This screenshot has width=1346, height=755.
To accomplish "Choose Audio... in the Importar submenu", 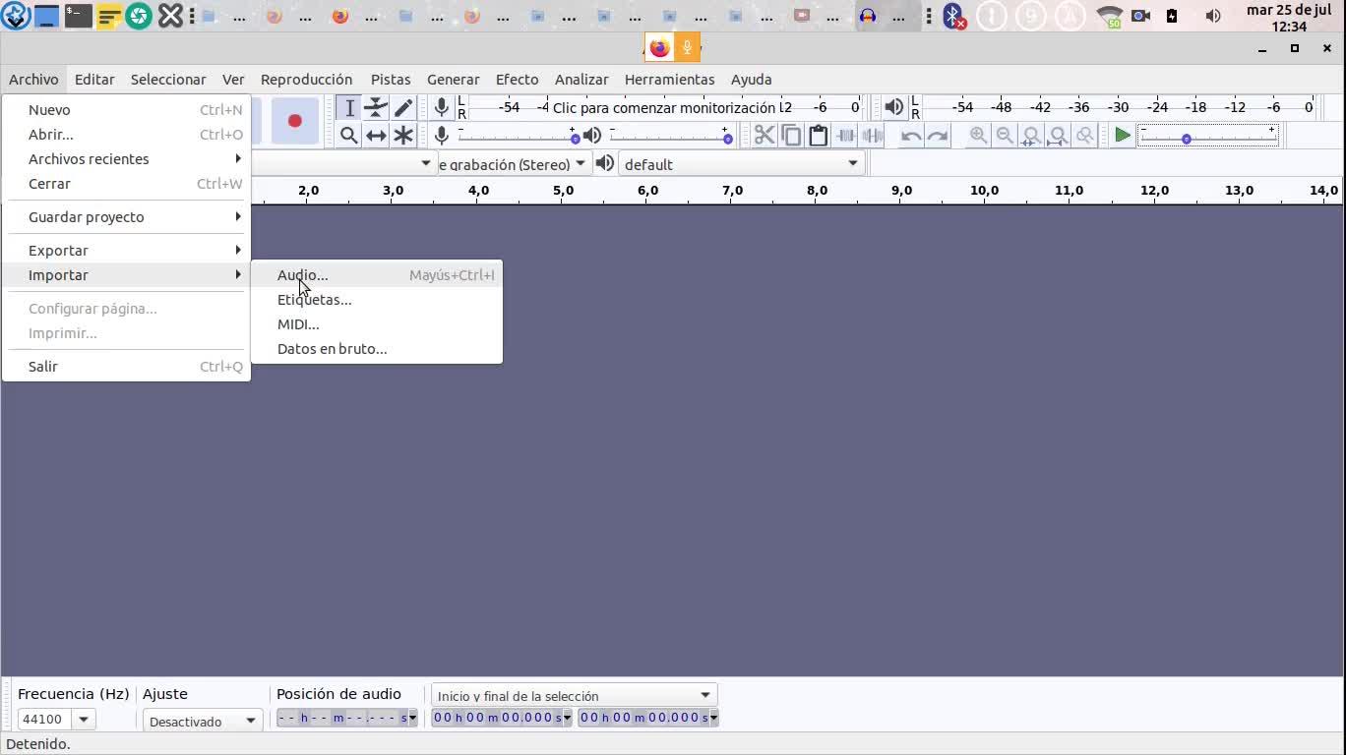I will click(377, 275).
